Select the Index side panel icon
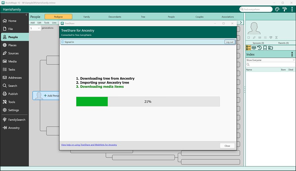The width and height of the screenshot is (296, 171). pos(248,48)
